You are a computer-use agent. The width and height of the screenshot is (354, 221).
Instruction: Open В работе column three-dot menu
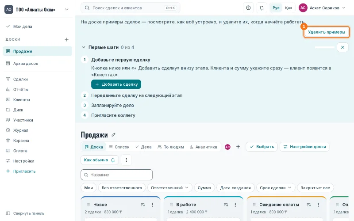tap(235, 205)
